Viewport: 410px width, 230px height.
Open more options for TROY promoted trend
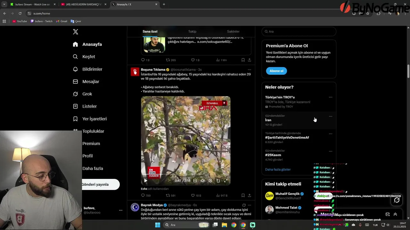[x=331, y=97]
